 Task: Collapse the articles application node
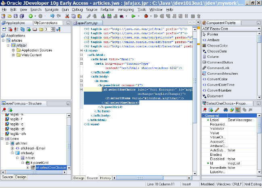tap(3, 41)
